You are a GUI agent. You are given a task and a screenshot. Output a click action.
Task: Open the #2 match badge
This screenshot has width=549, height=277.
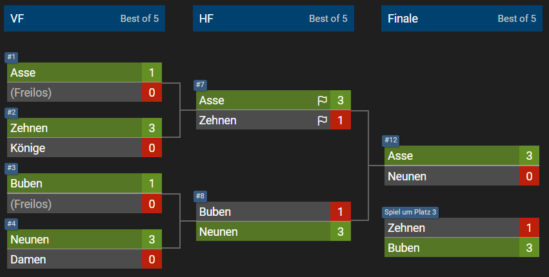click(x=11, y=112)
